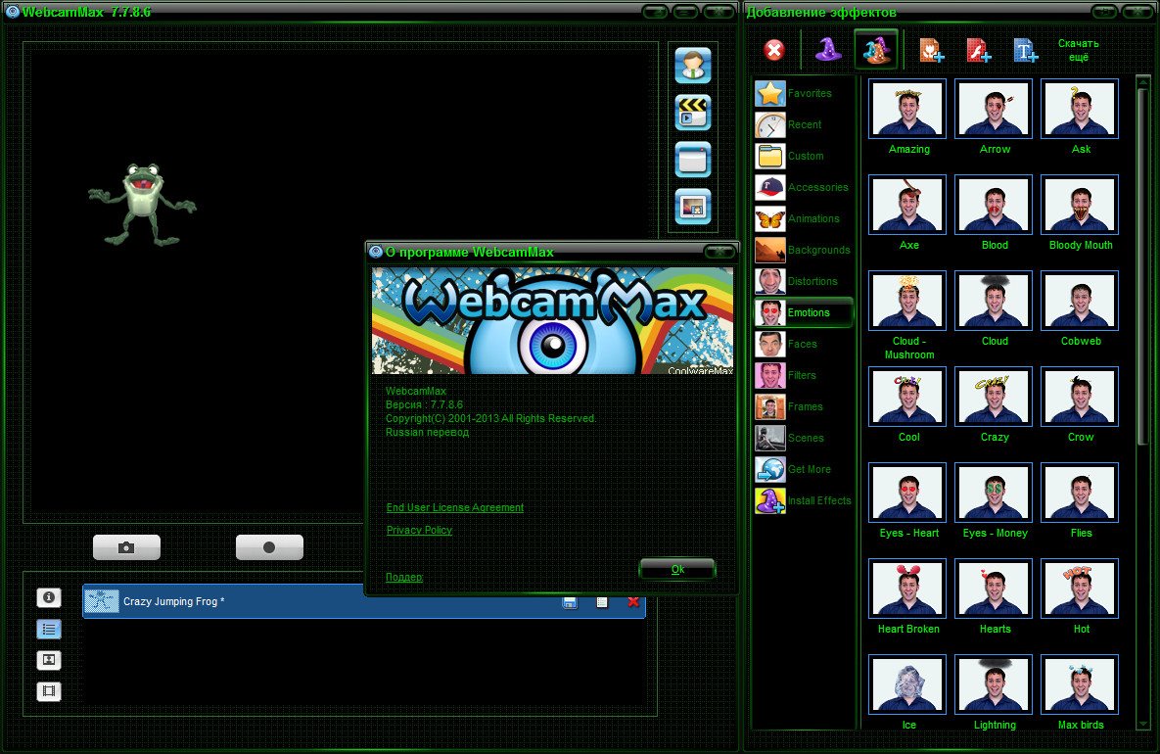Open the Scenes effects category
The image size is (1160, 754).
[804, 438]
